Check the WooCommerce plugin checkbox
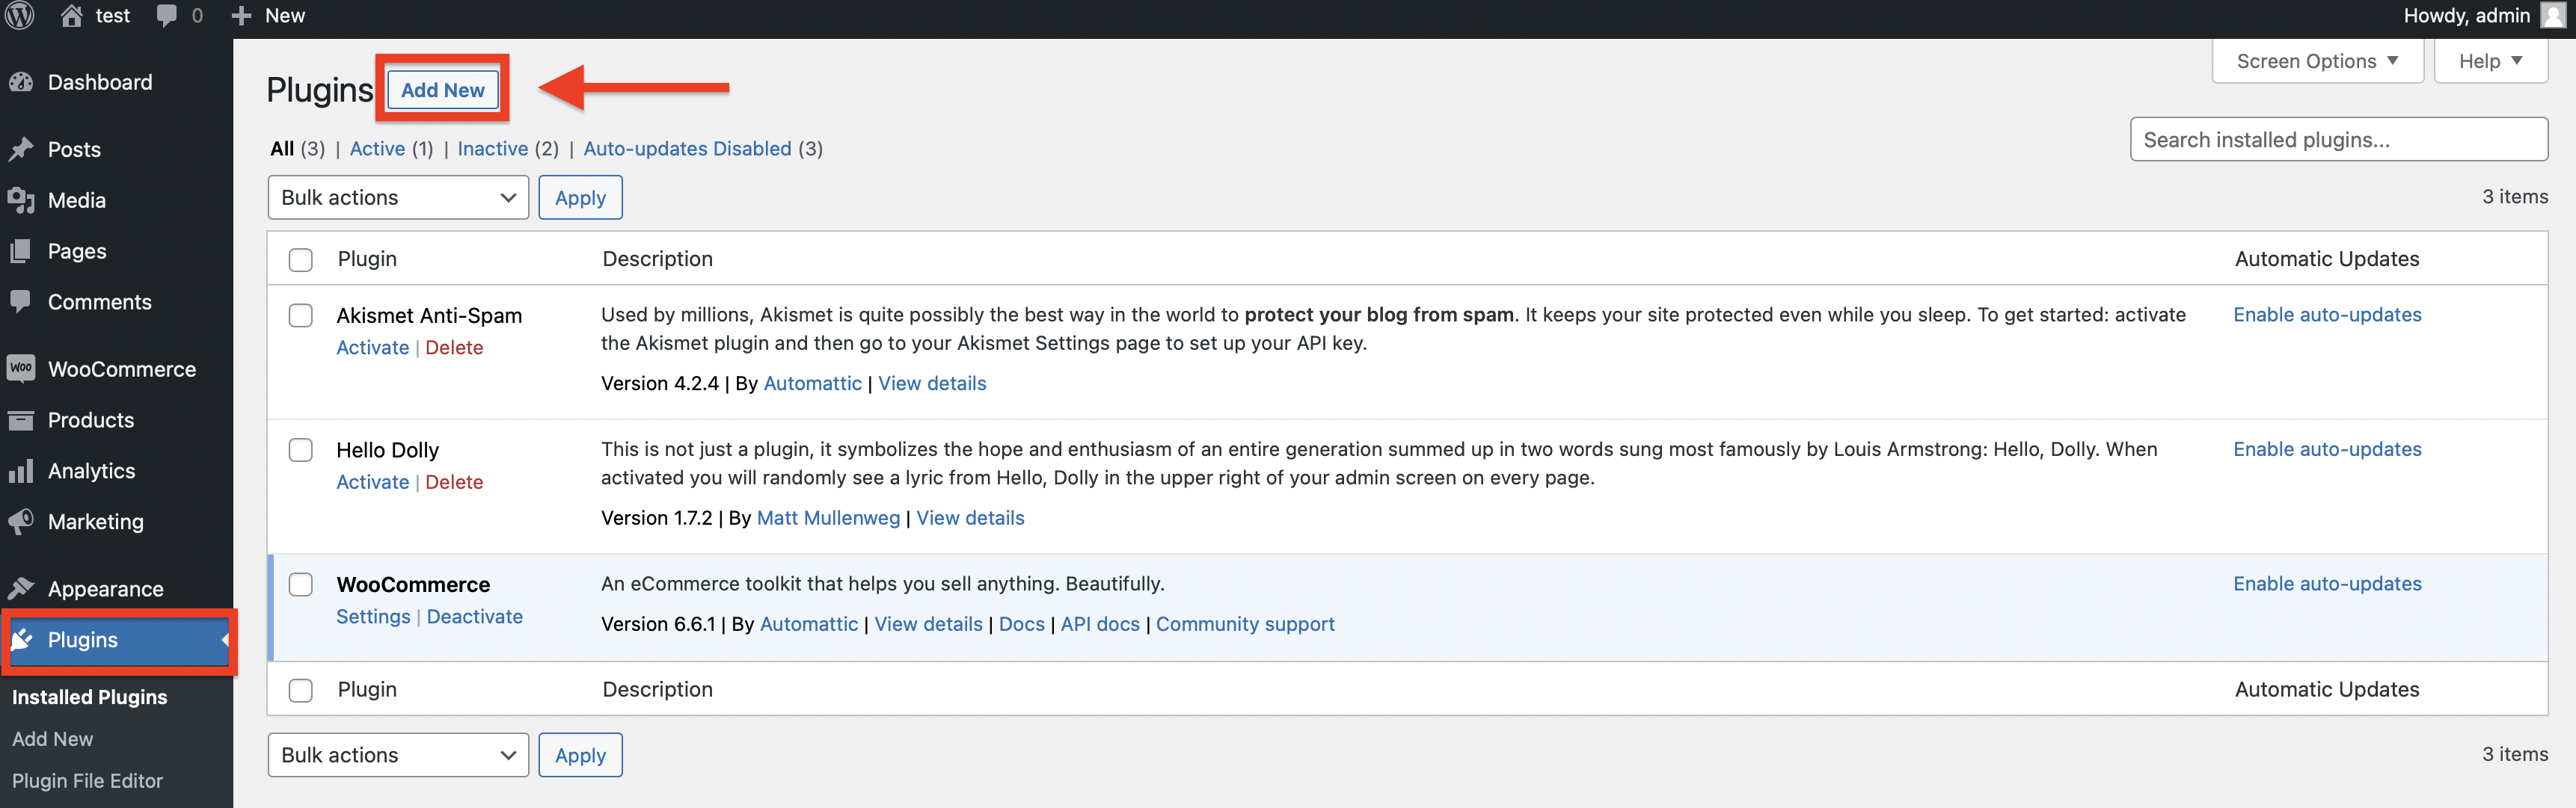This screenshot has width=2576, height=808. pos(300,585)
